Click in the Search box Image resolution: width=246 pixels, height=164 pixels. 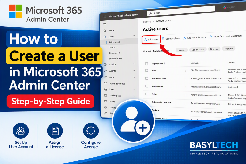click(181, 11)
